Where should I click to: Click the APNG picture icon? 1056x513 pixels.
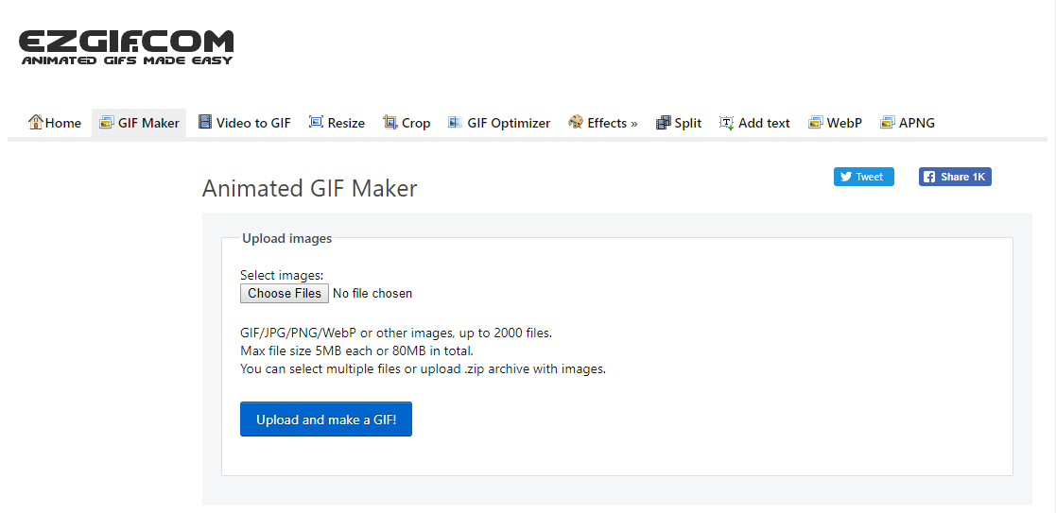(x=888, y=123)
